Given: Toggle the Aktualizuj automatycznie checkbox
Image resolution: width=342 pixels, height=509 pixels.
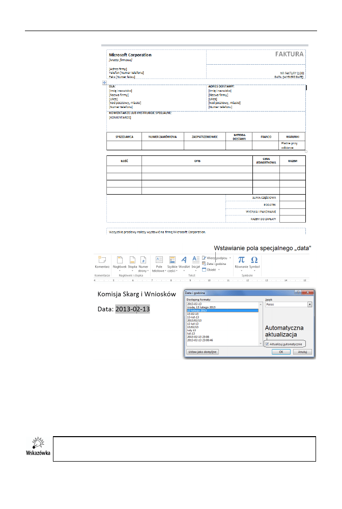Looking at the screenshot, I should pyautogui.click(x=267, y=344).
